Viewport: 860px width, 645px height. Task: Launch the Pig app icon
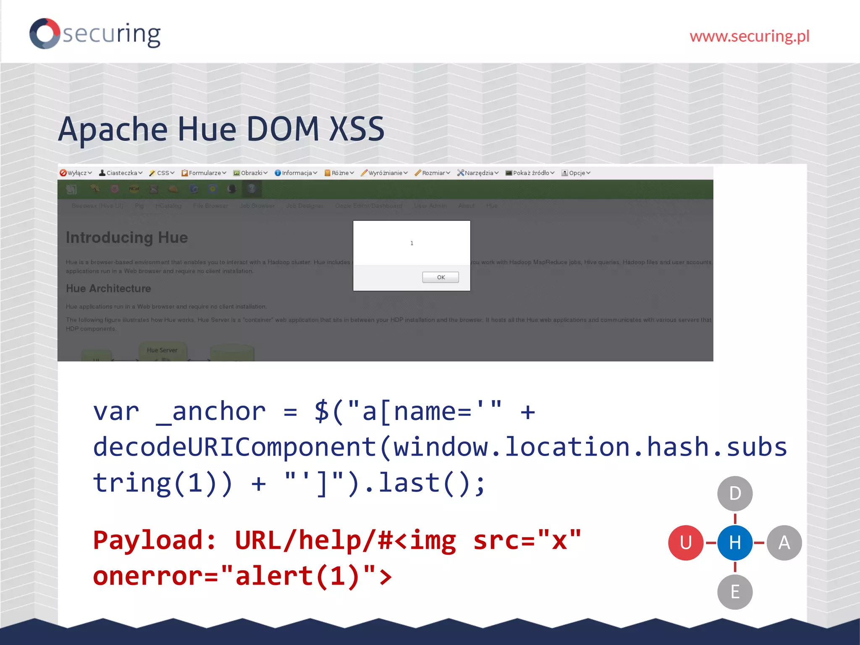click(x=115, y=189)
